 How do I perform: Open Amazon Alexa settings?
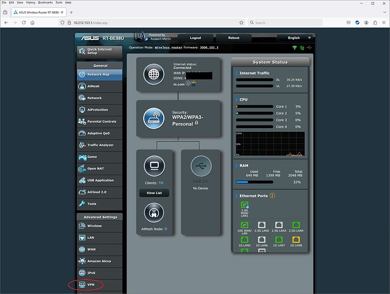(100, 261)
